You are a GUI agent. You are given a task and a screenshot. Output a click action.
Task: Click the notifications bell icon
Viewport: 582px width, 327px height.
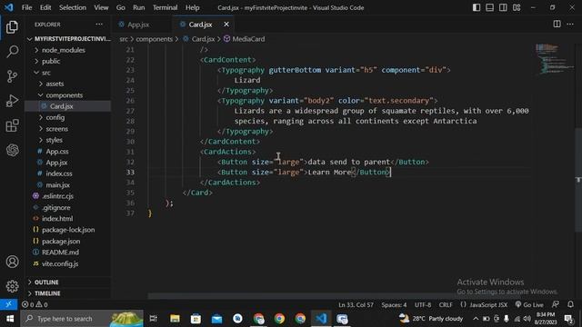point(570,304)
